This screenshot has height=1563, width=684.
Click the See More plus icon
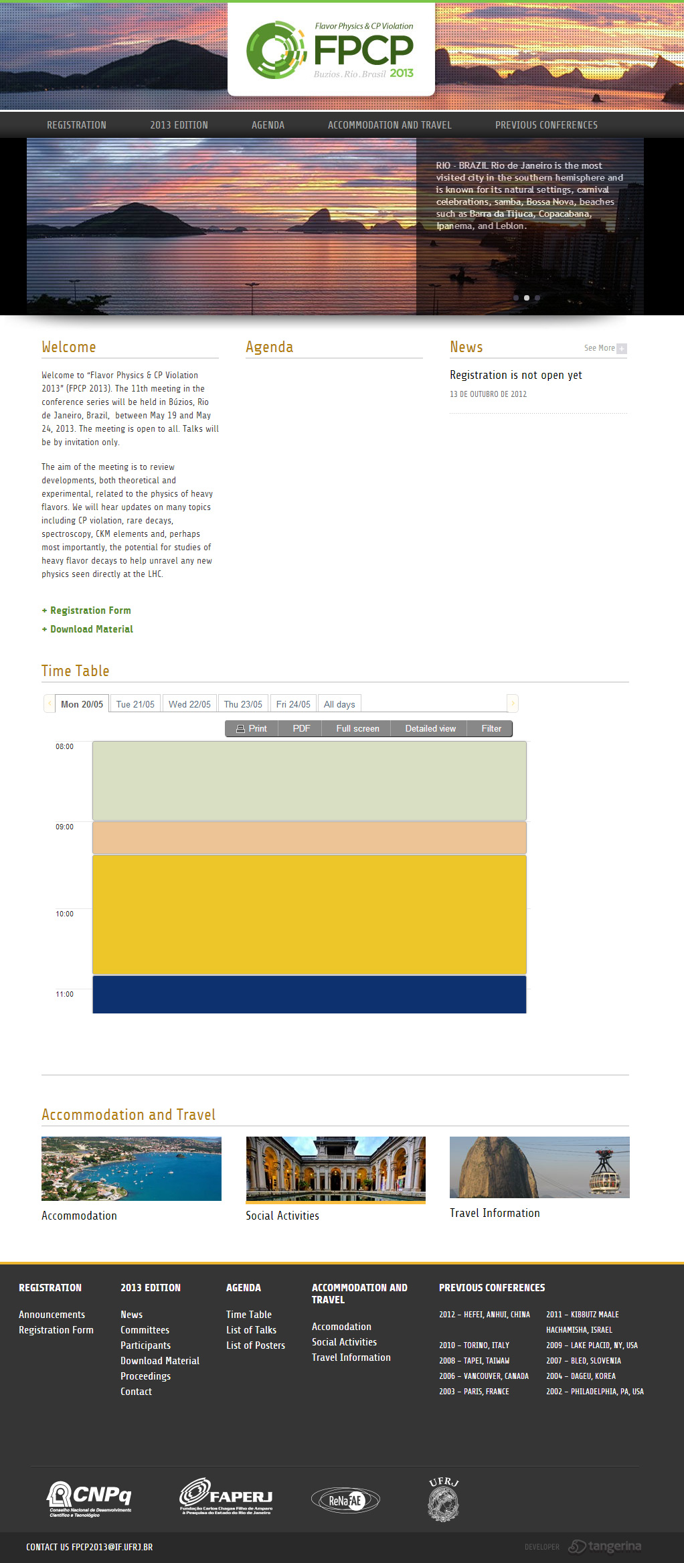[x=622, y=349]
